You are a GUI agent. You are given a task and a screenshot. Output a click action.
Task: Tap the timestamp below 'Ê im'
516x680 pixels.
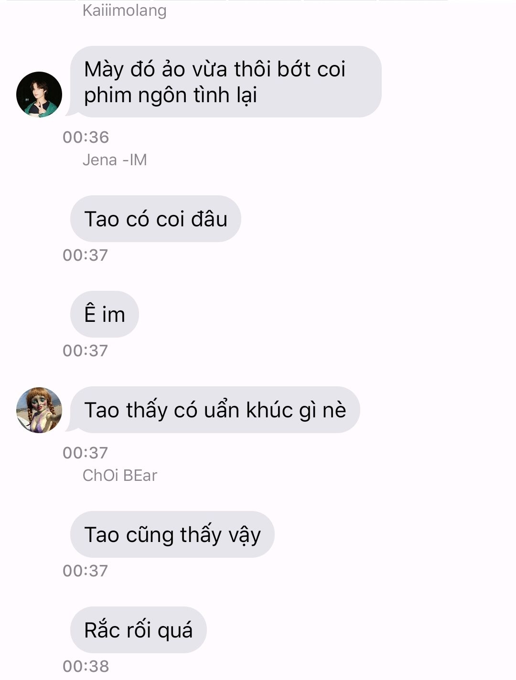click(x=86, y=351)
